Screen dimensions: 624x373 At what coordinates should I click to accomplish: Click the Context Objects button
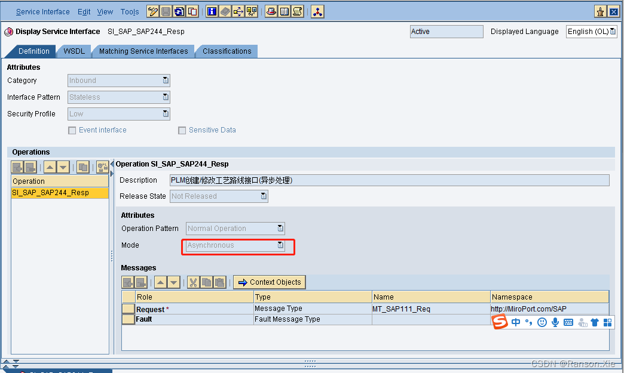[x=269, y=282]
